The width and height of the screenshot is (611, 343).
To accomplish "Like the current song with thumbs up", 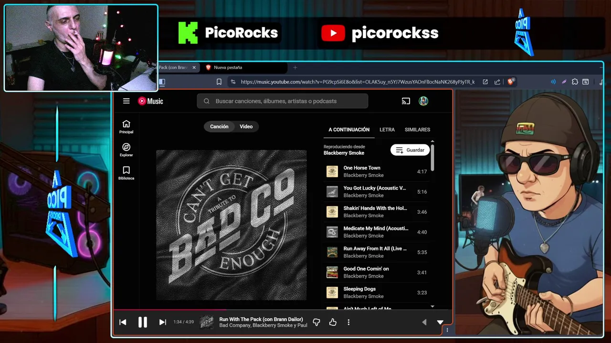I will tap(333, 323).
